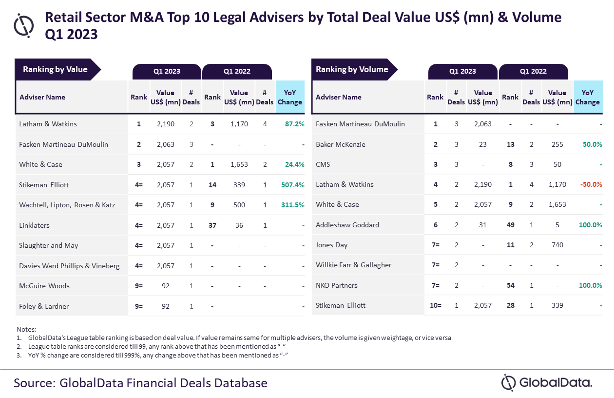Click the Q1 2023 pill in value table
The height and width of the screenshot is (398, 614).
click(167, 71)
